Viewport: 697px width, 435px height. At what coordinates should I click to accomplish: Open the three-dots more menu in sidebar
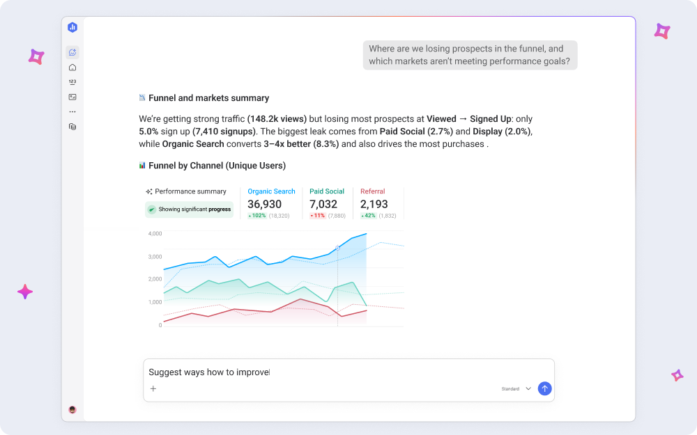pyautogui.click(x=72, y=112)
